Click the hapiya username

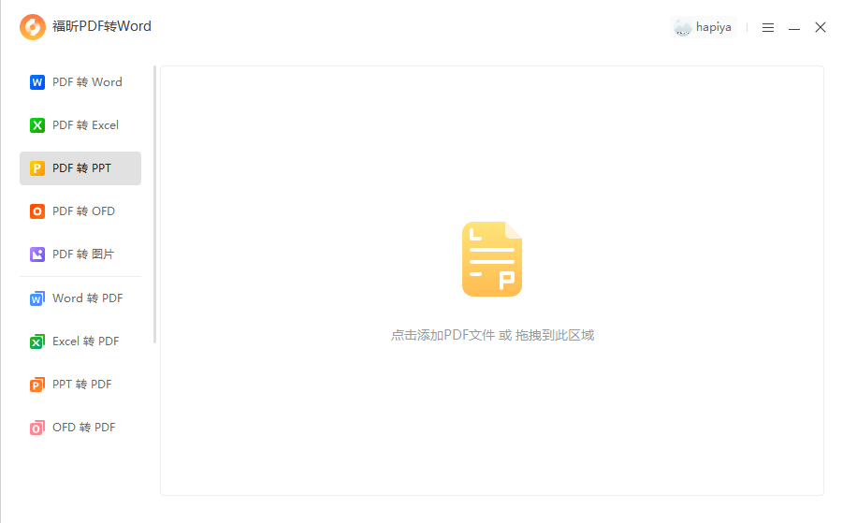[713, 27]
